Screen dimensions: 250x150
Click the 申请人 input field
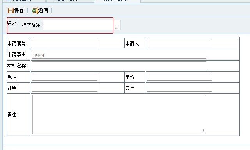(179, 43)
